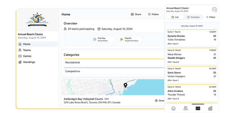Viewport: 235px width, 117px height.
Task: Select the Playoffs single elimination chip
Action: click(130, 39)
